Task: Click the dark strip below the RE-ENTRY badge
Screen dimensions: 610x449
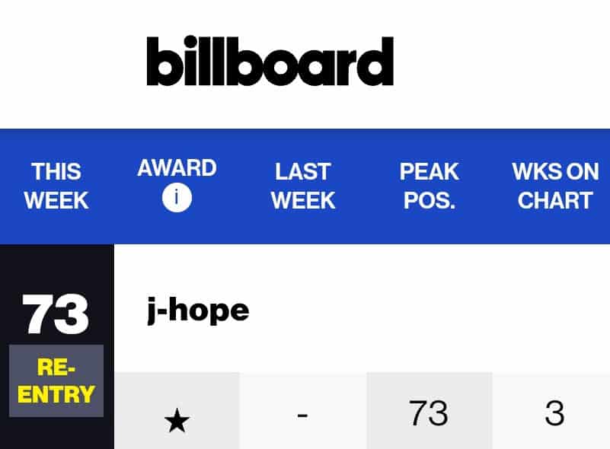Action: pos(56,434)
